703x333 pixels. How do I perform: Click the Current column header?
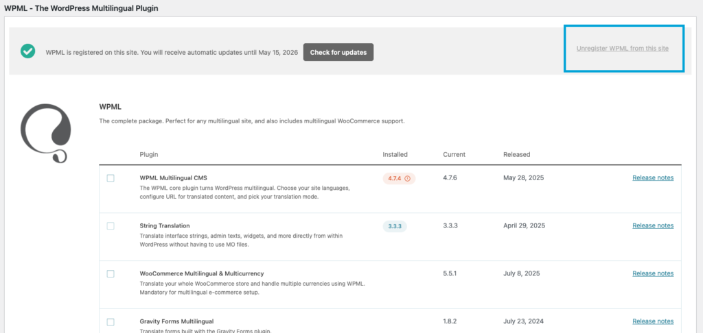454,154
